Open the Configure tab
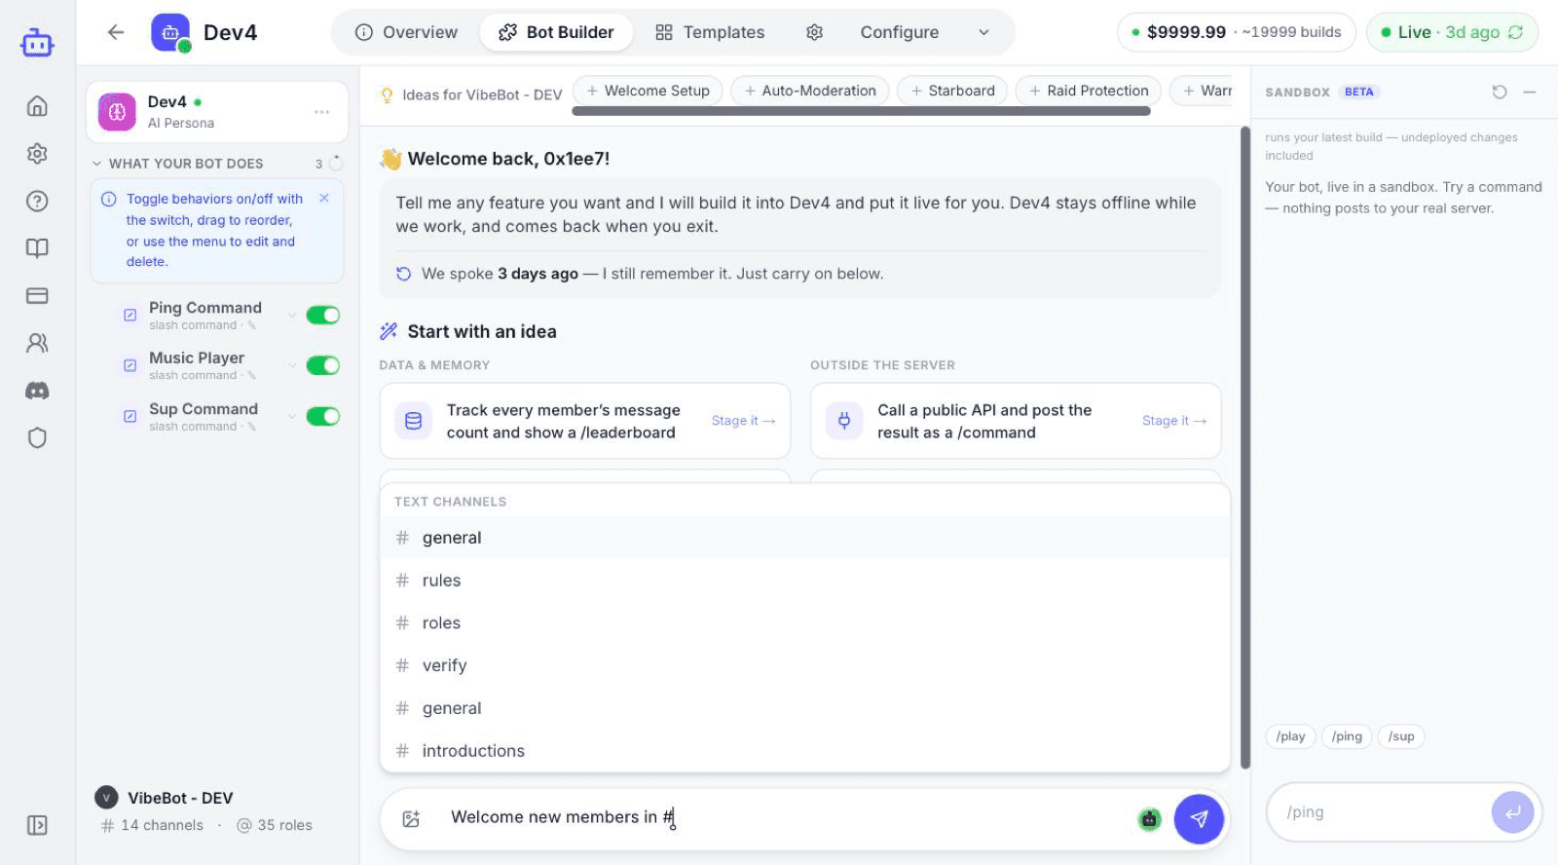Image resolution: width=1558 pixels, height=865 pixels. click(899, 32)
